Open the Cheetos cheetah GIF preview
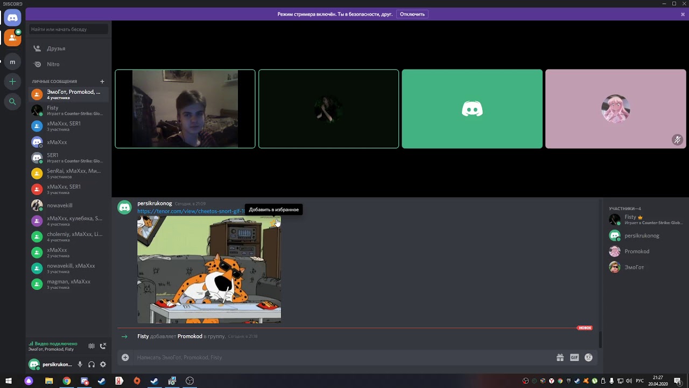689x388 pixels. click(x=209, y=269)
